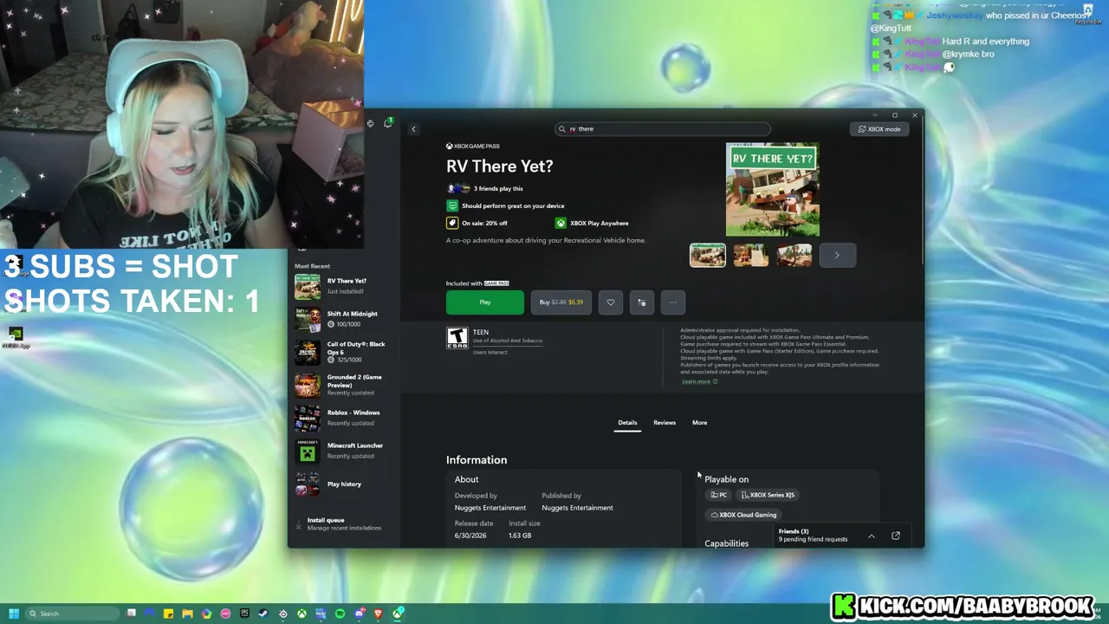Click the friends avatars beside '3 friends play this'

[458, 188]
